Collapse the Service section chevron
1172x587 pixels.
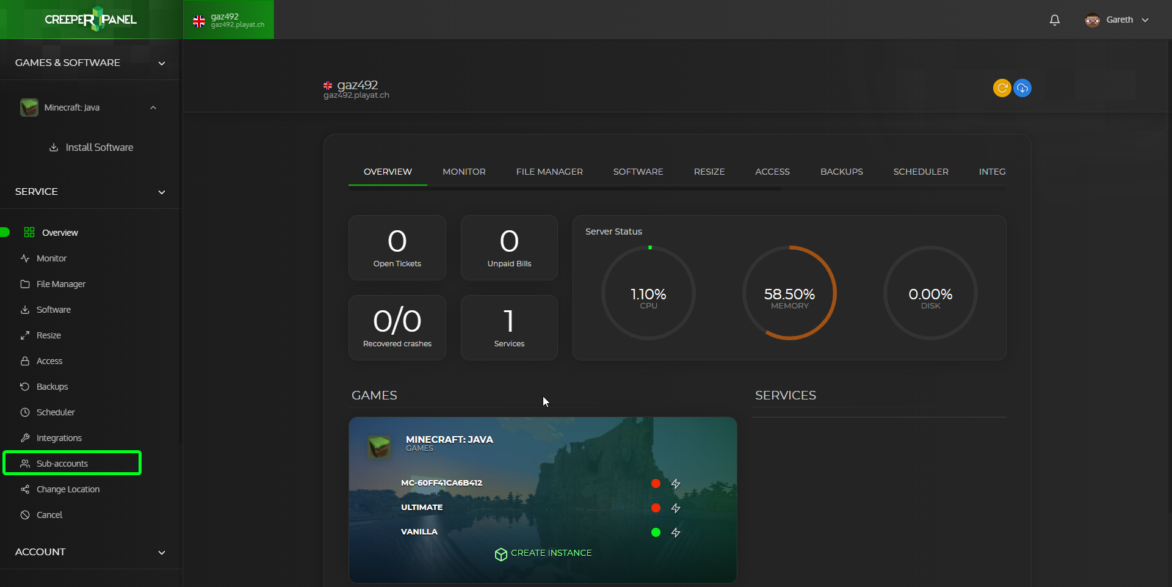[x=162, y=192]
